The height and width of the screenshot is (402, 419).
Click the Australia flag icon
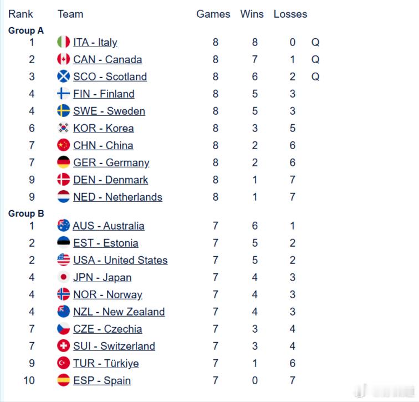tap(63, 225)
